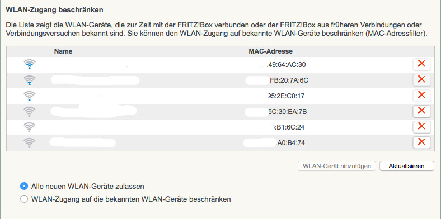The height and width of the screenshot is (219, 441).
Task: Click the MAC-Adresse column header
Action: point(270,51)
